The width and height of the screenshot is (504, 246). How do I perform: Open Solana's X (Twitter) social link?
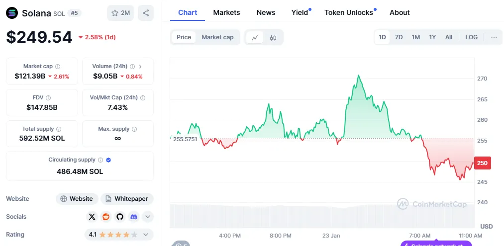[92, 217]
